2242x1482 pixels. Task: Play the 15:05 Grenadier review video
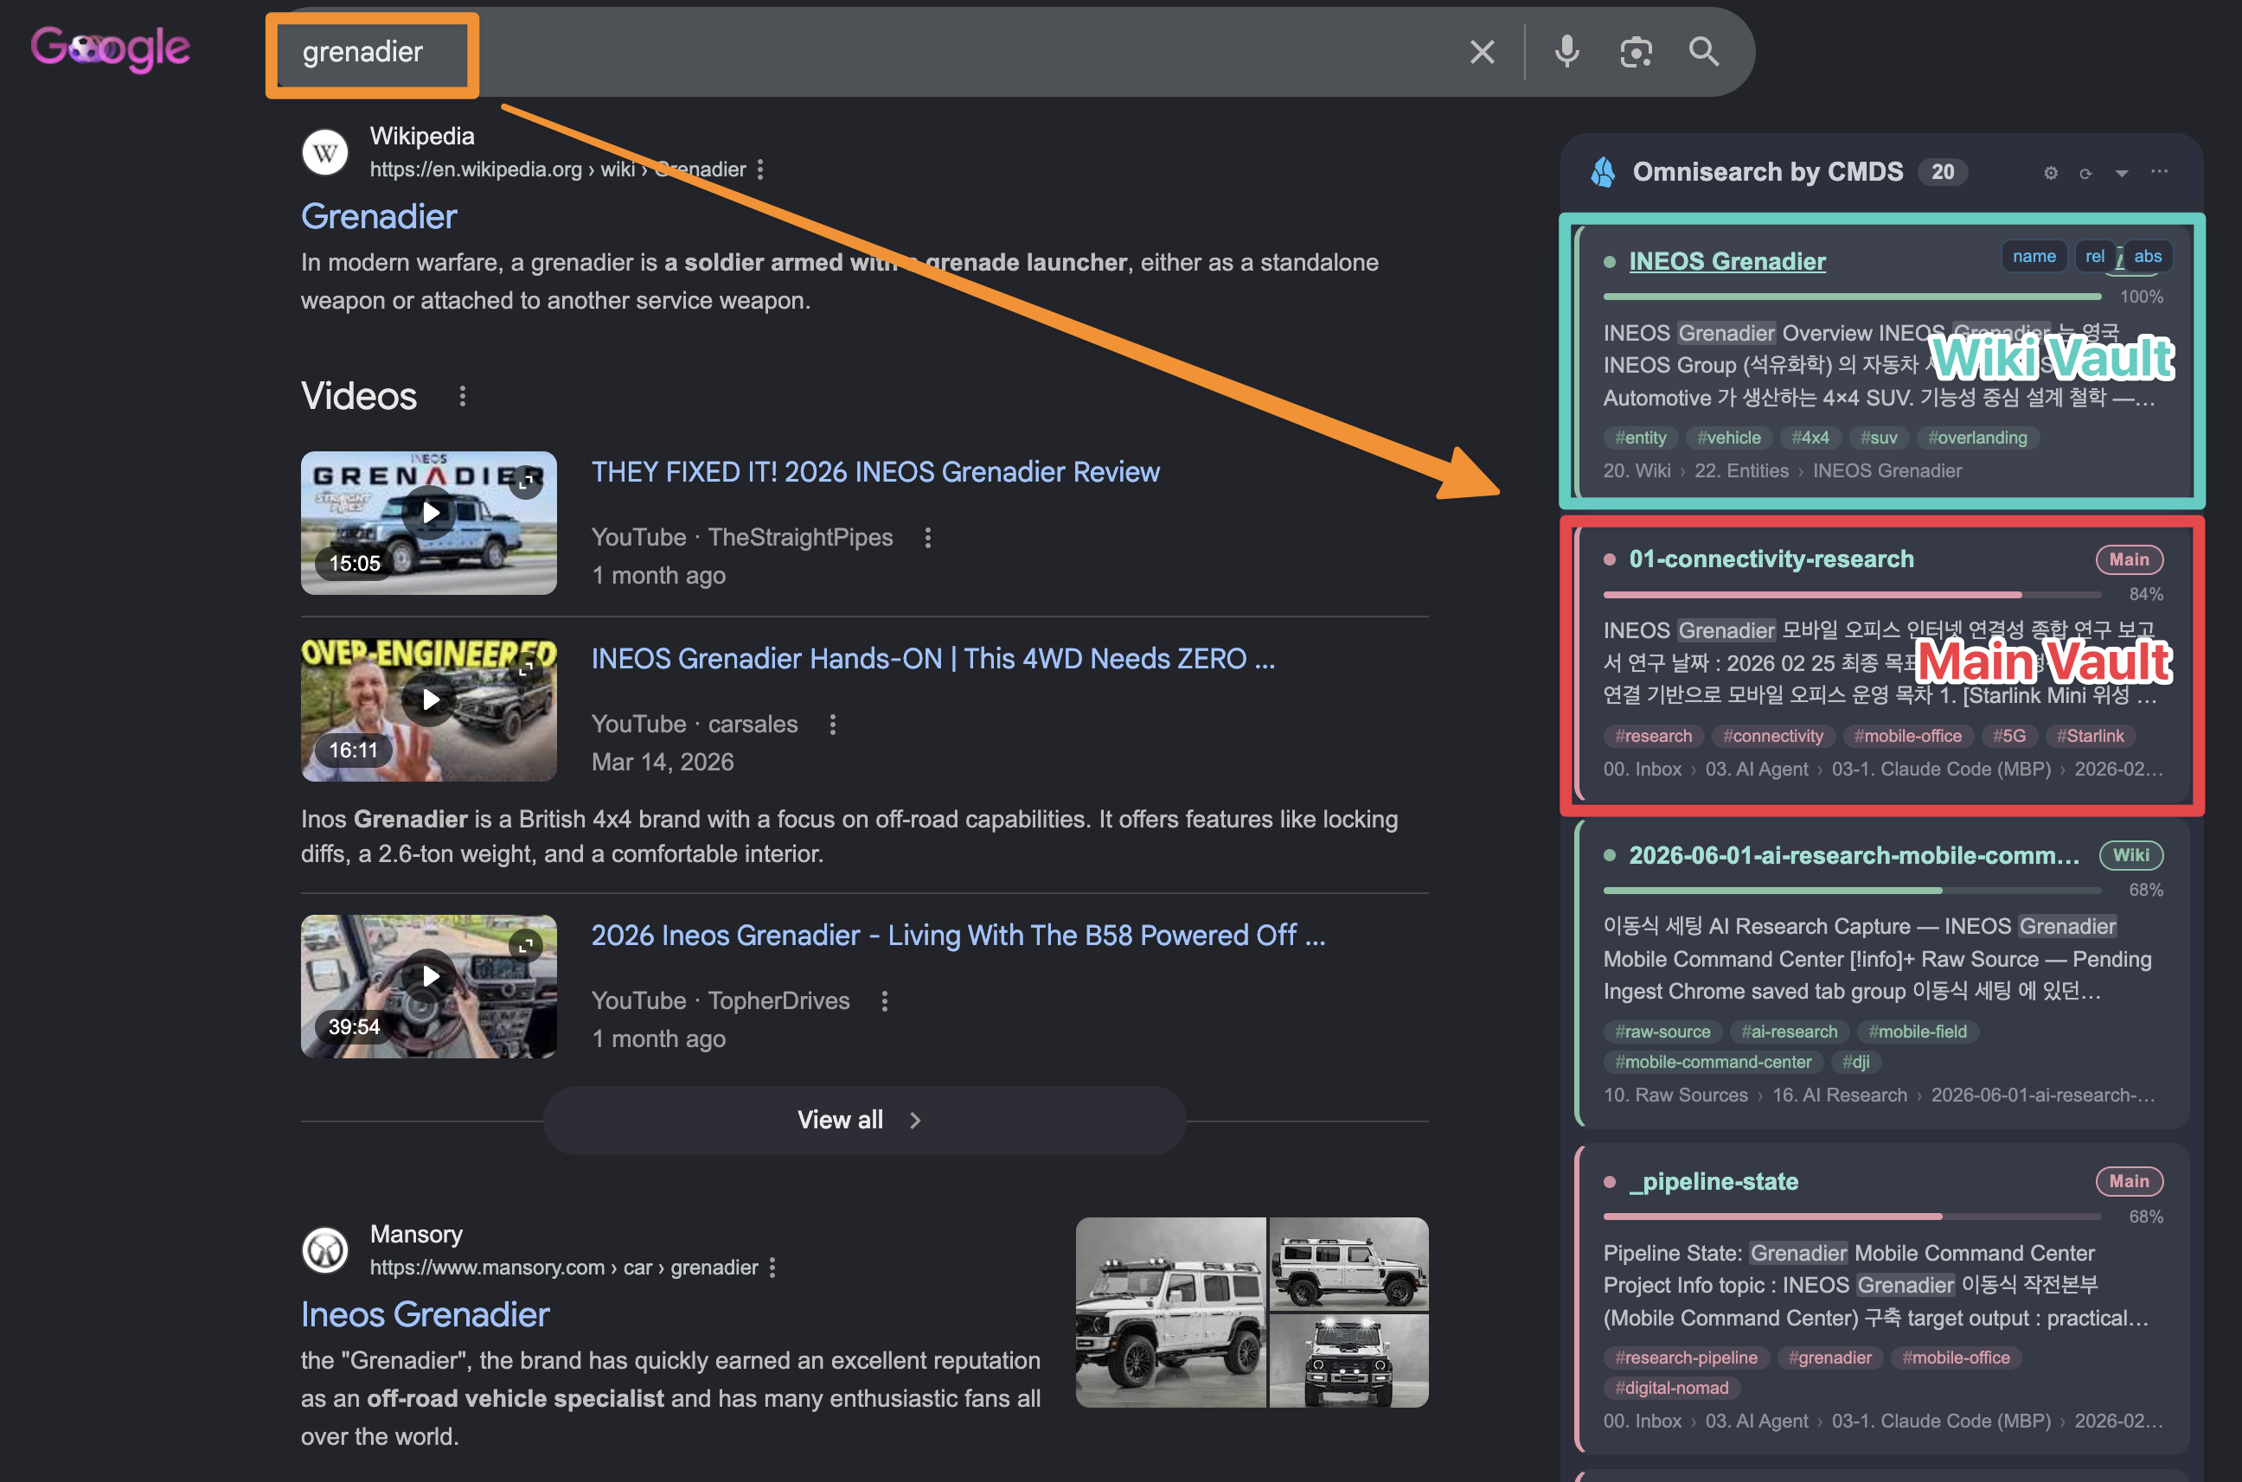pyautogui.click(x=429, y=514)
